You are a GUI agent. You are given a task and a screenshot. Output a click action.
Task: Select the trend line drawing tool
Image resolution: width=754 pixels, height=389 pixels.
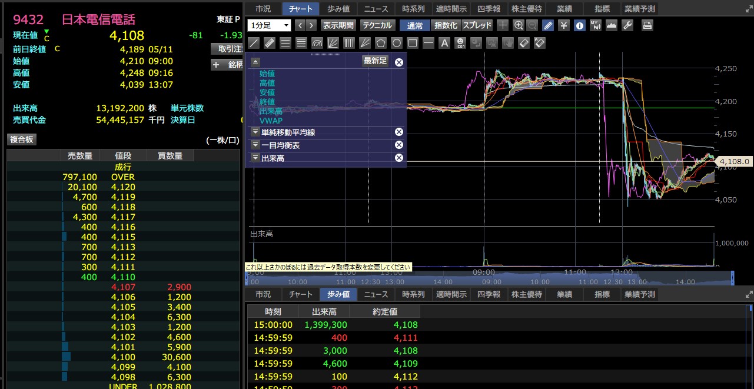(254, 43)
